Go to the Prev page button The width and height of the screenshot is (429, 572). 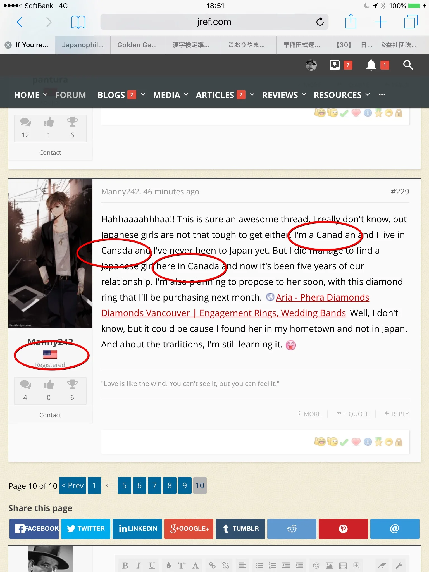tap(73, 485)
